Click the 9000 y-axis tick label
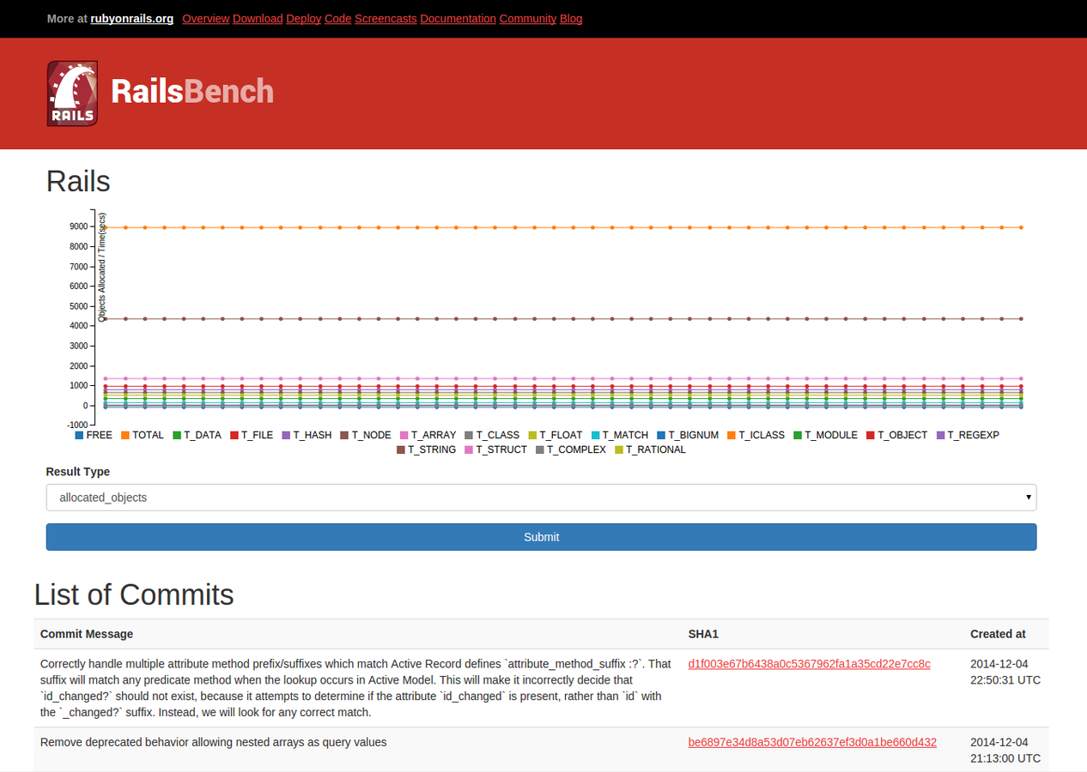1087x772 pixels. 78,226
